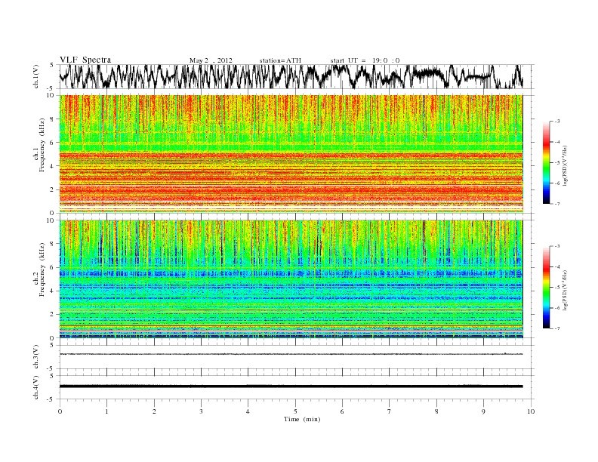The image size is (598, 462).
Task: Click the "2" kHz tick of ch.1 spectrogram
Action: (53, 189)
